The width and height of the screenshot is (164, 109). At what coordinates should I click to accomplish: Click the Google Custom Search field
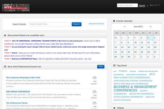[127, 5]
